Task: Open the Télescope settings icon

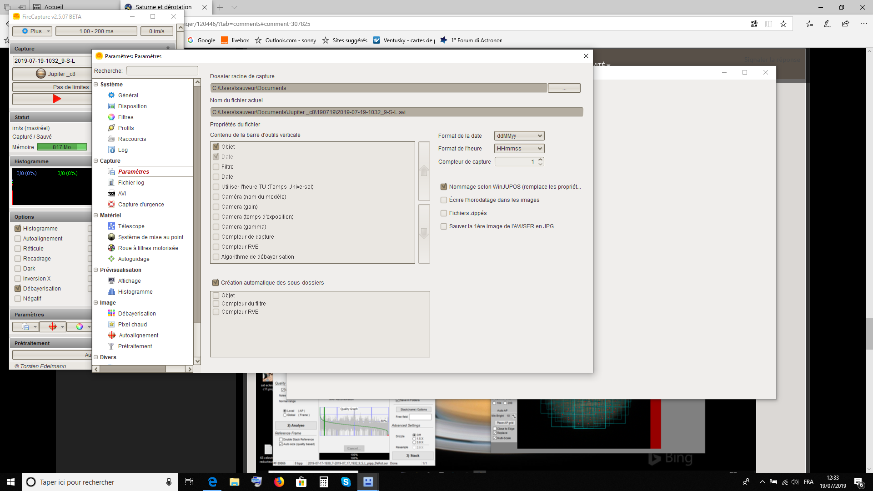Action: [111, 226]
